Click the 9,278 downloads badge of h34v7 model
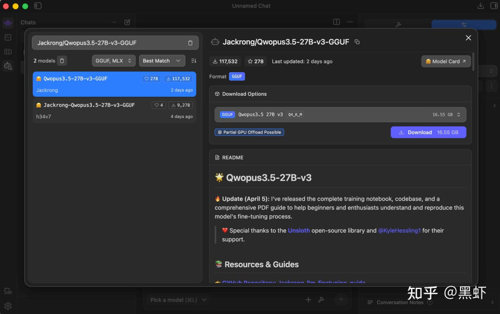This screenshot has height=314, width=500. (x=181, y=105)
